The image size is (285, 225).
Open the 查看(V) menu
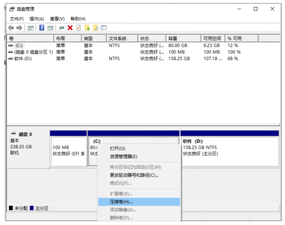57,19
